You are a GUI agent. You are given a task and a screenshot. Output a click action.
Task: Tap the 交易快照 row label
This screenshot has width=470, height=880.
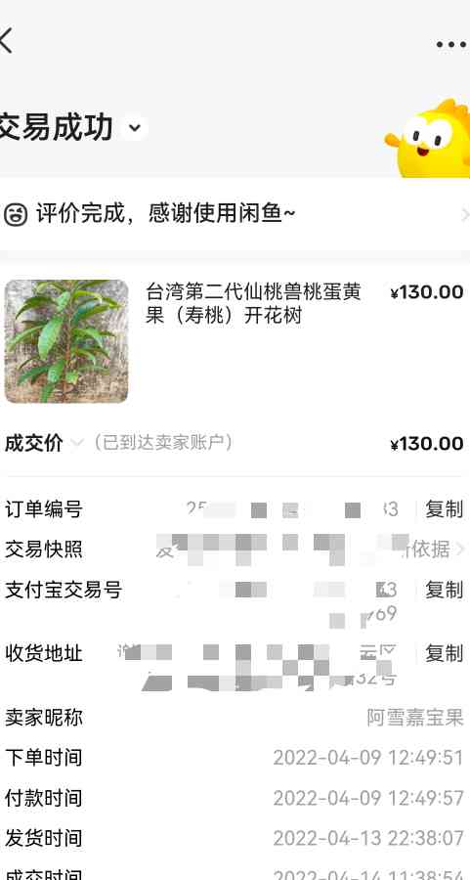(44, 549)
